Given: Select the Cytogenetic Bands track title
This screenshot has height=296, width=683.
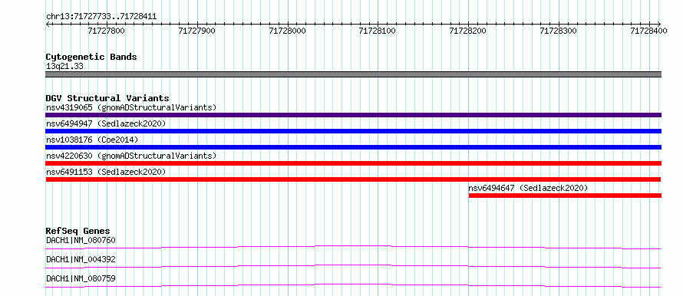Looking at the screenshot, I should pos(91,57).
